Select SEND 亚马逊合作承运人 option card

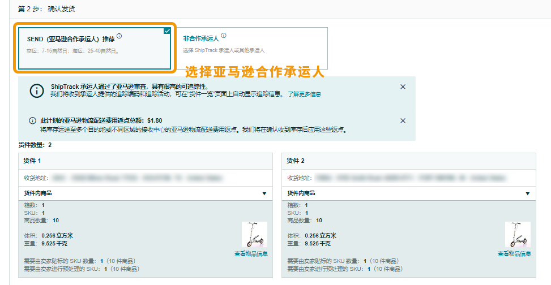pyautogui.click(x=93, y=48)
